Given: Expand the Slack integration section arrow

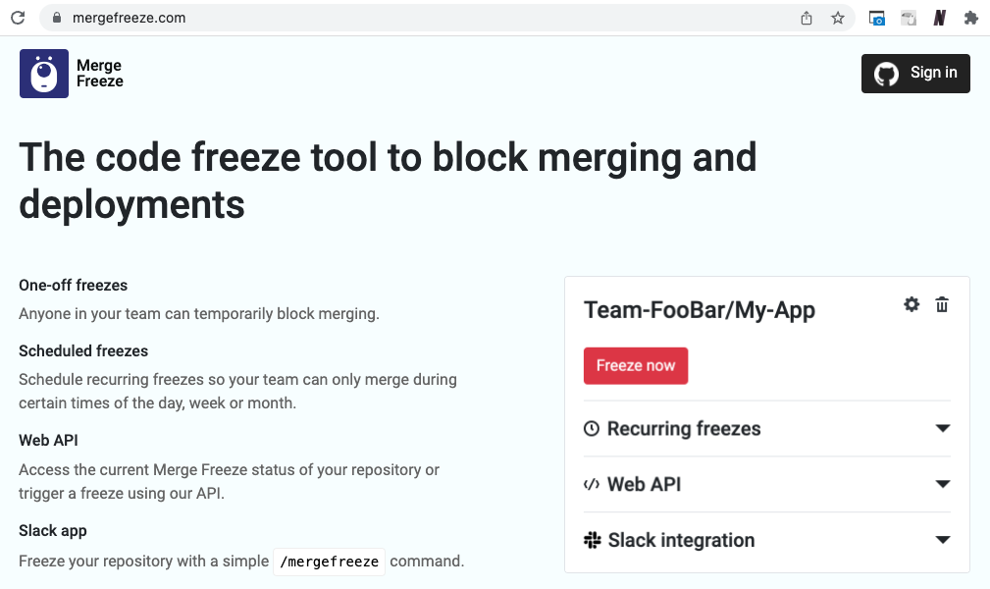Looking at the screenshot, I should point(943,540).
